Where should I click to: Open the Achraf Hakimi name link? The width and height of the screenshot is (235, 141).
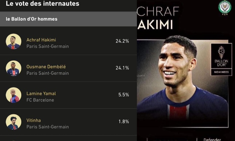41,40
